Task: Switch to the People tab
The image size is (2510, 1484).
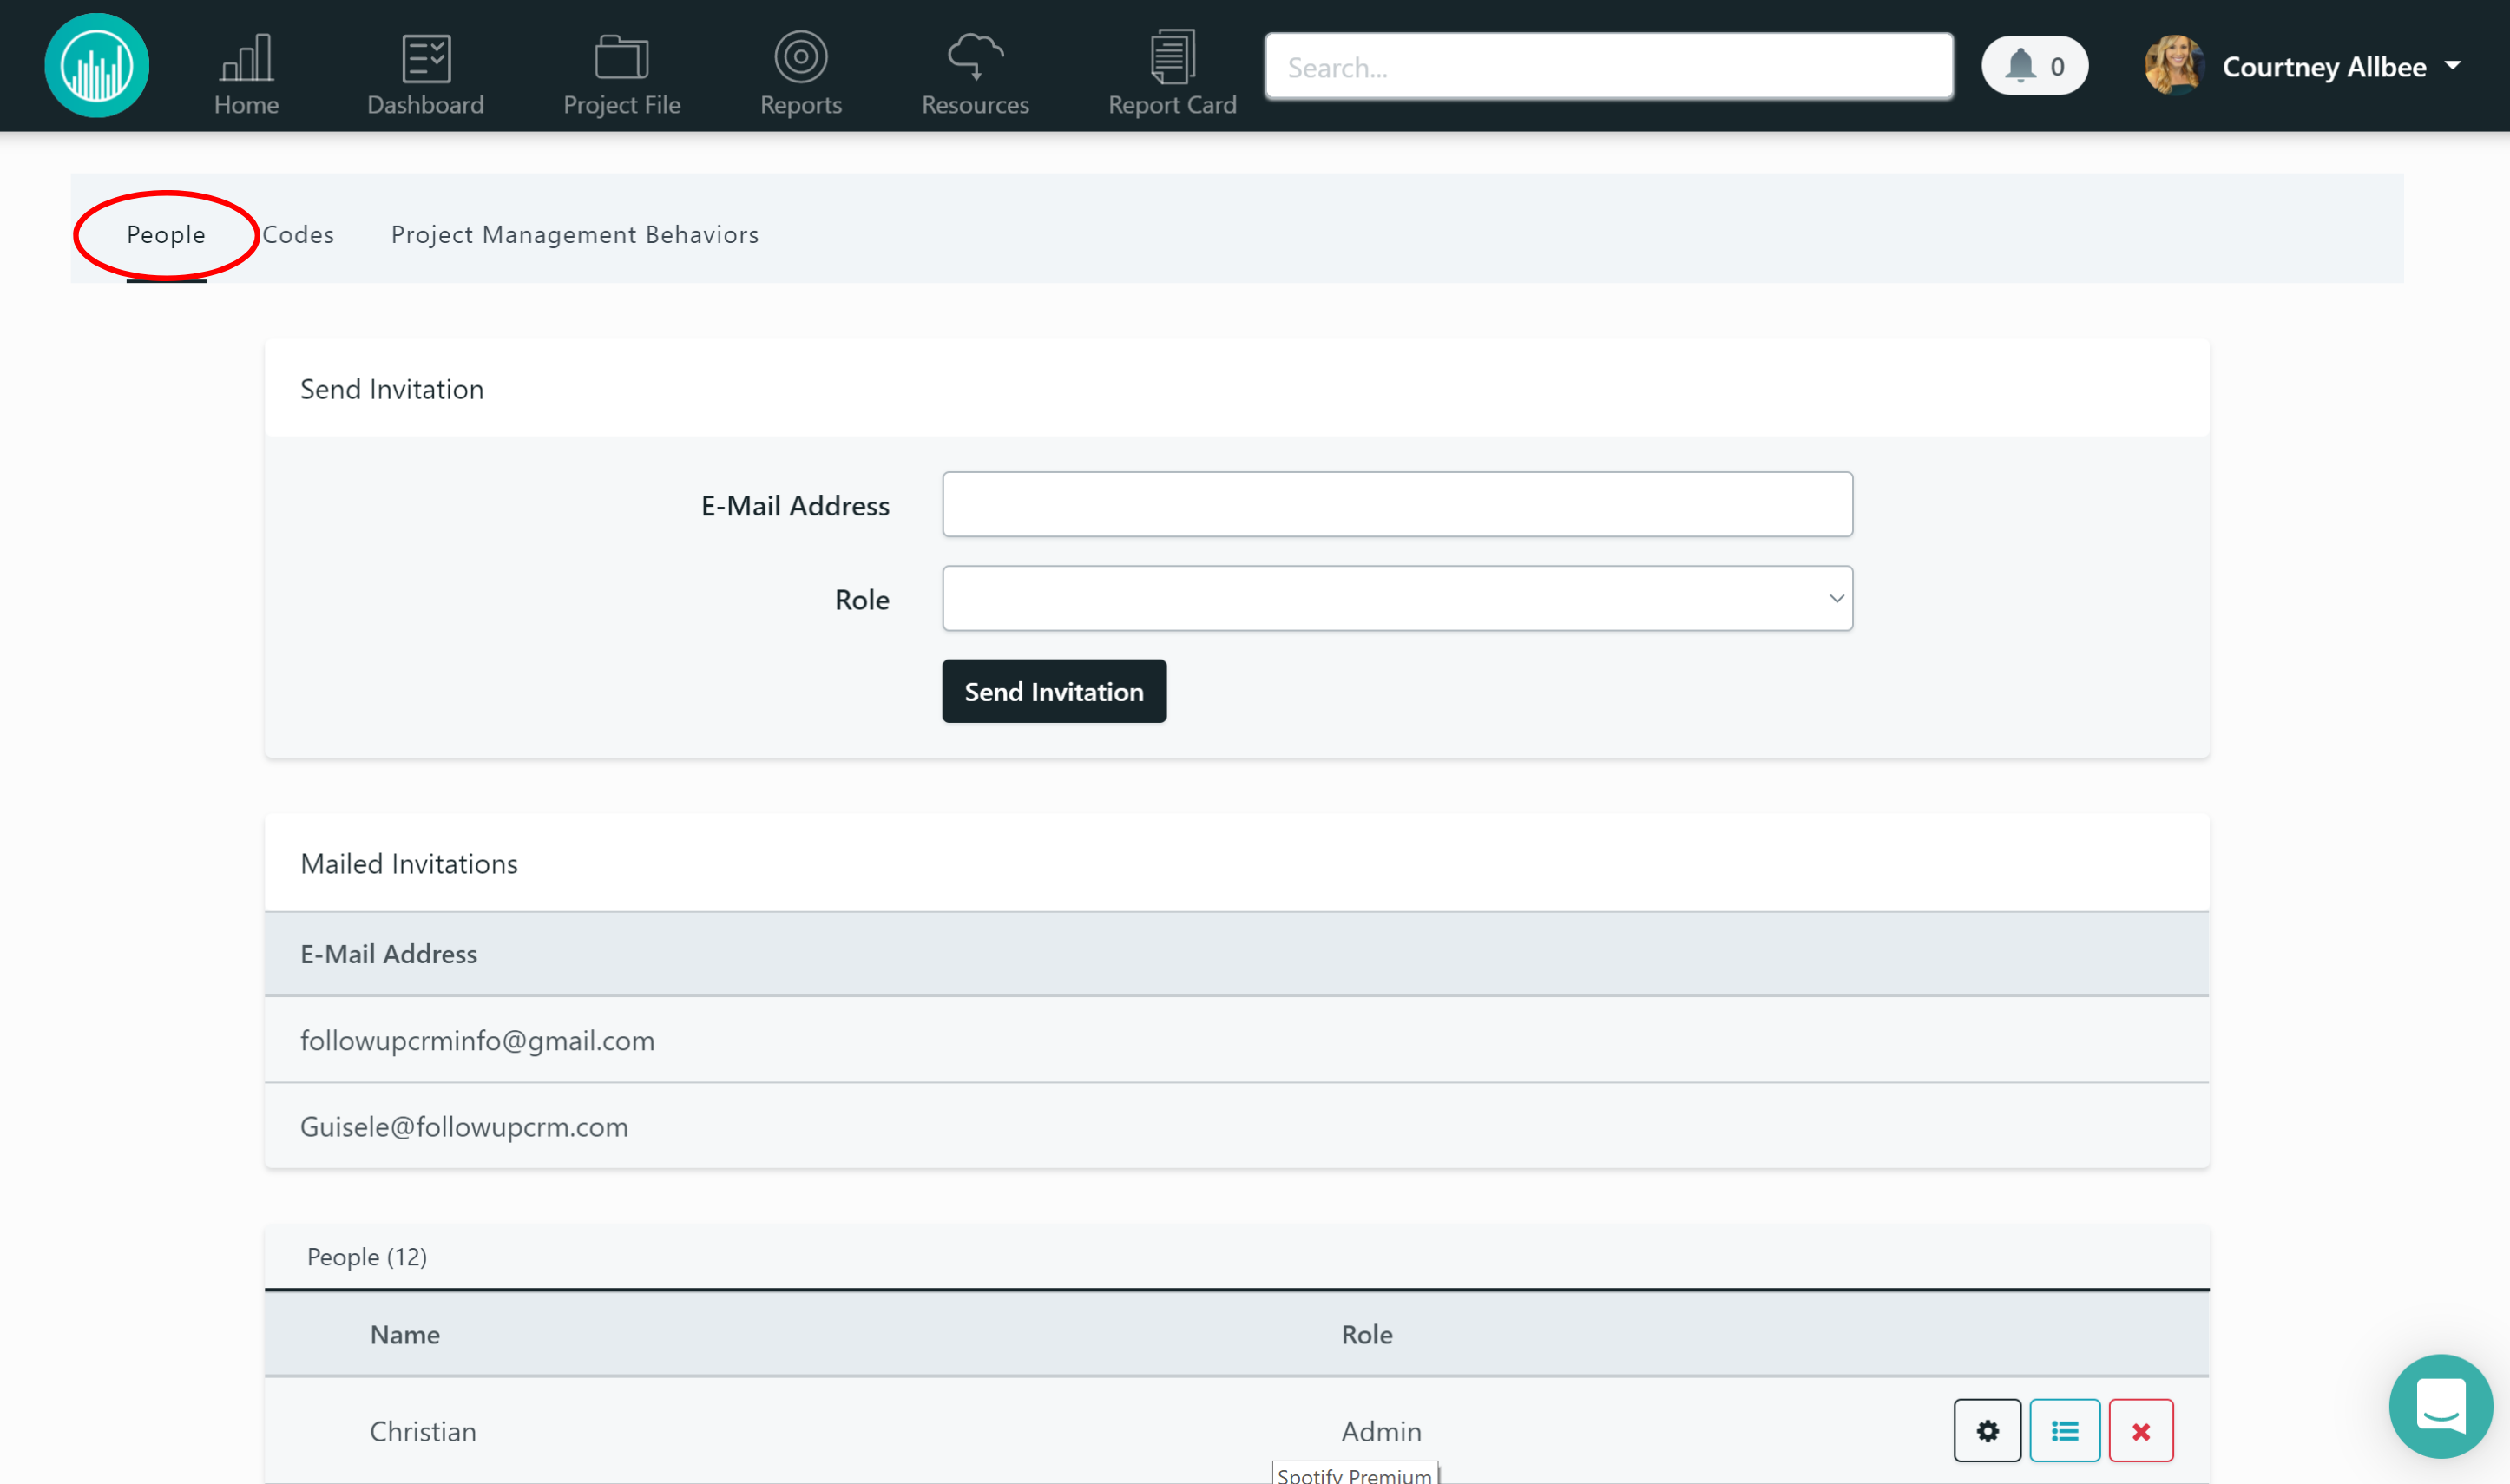Action: (x=166, y=235)
